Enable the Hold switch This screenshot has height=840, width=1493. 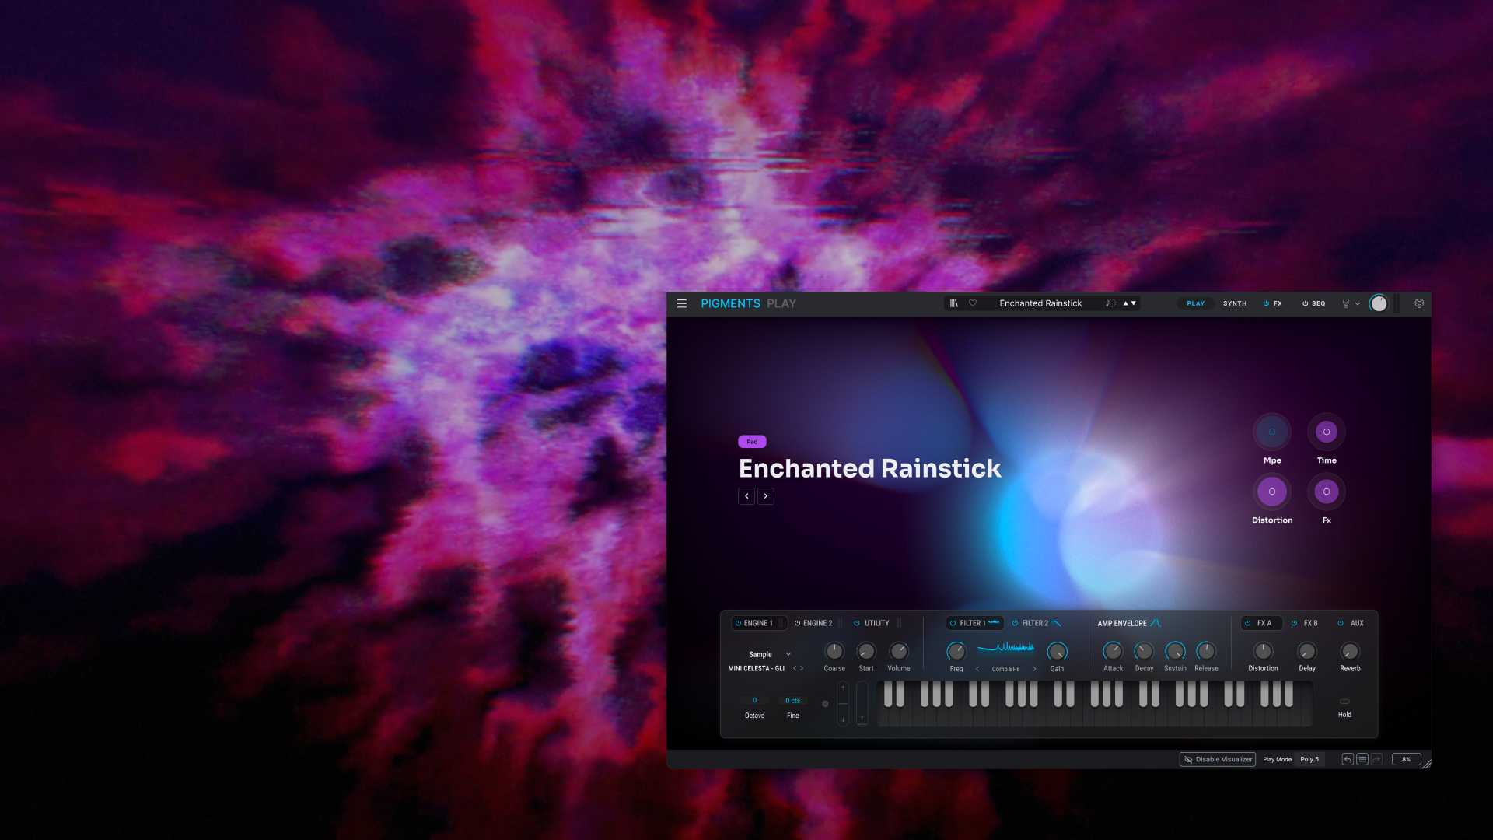(x=1344, y=702)
